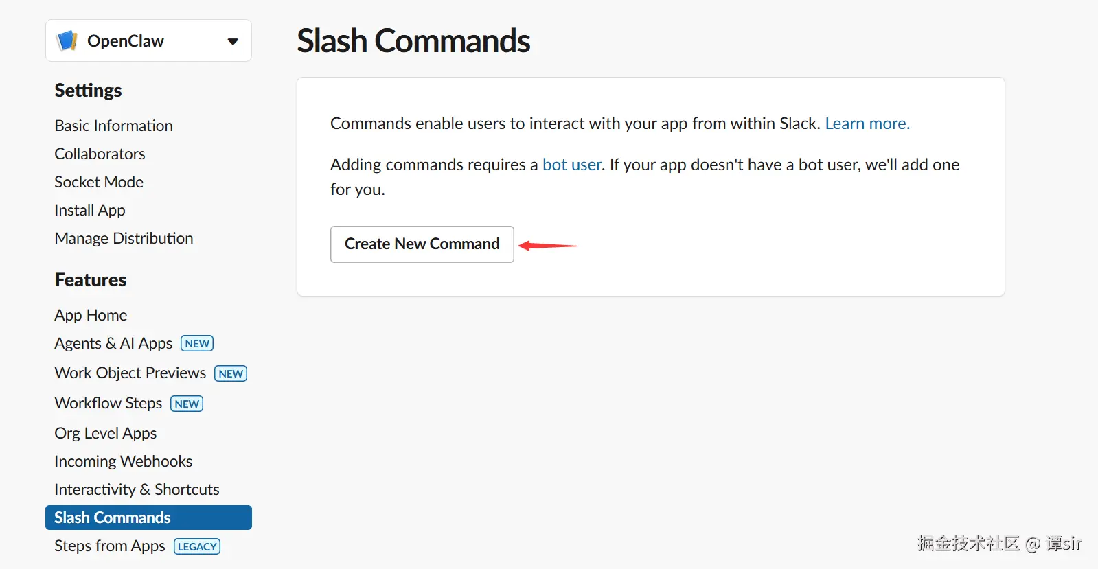This screenshot has width=1098, height=569.
Task: Go to Basic Information settings
Action: coord(113,126)
